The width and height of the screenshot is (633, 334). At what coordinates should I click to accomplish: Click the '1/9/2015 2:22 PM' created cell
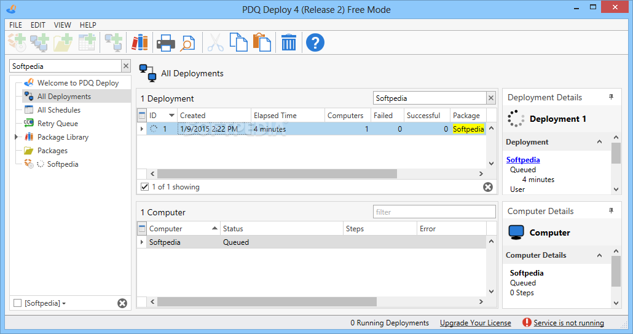click(214, 129)
